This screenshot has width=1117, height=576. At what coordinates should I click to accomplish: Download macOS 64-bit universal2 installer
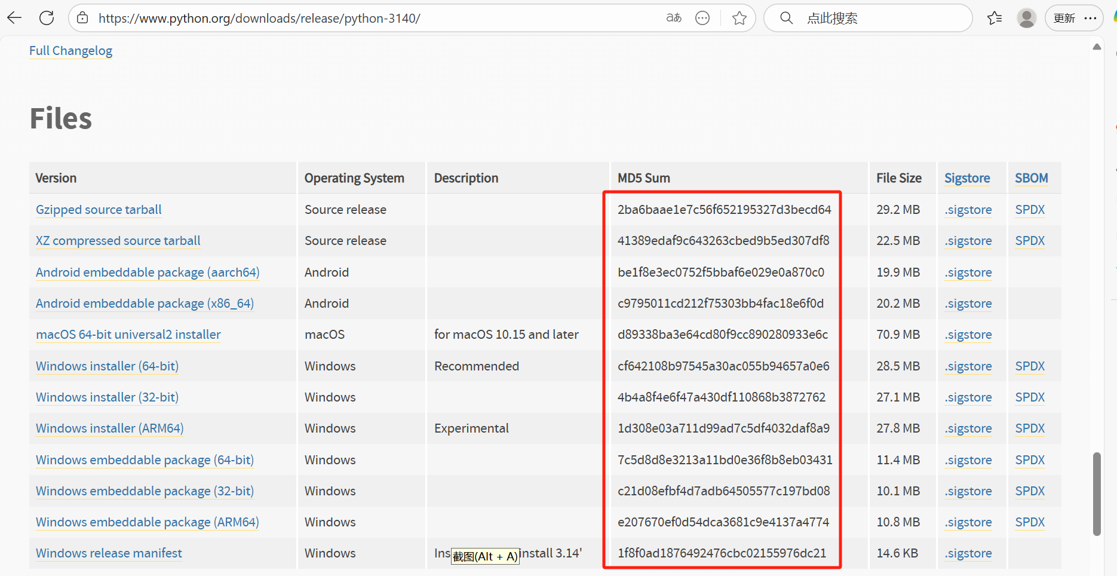click(x=128, y=335)
